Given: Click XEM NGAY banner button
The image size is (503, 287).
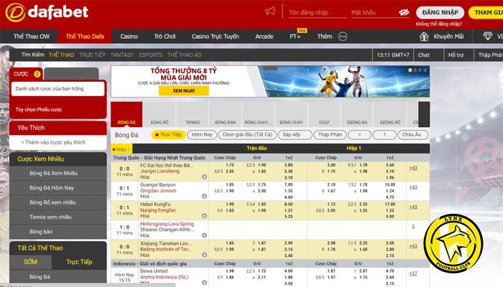Looking at the screenshot, I should click(184, 90).
